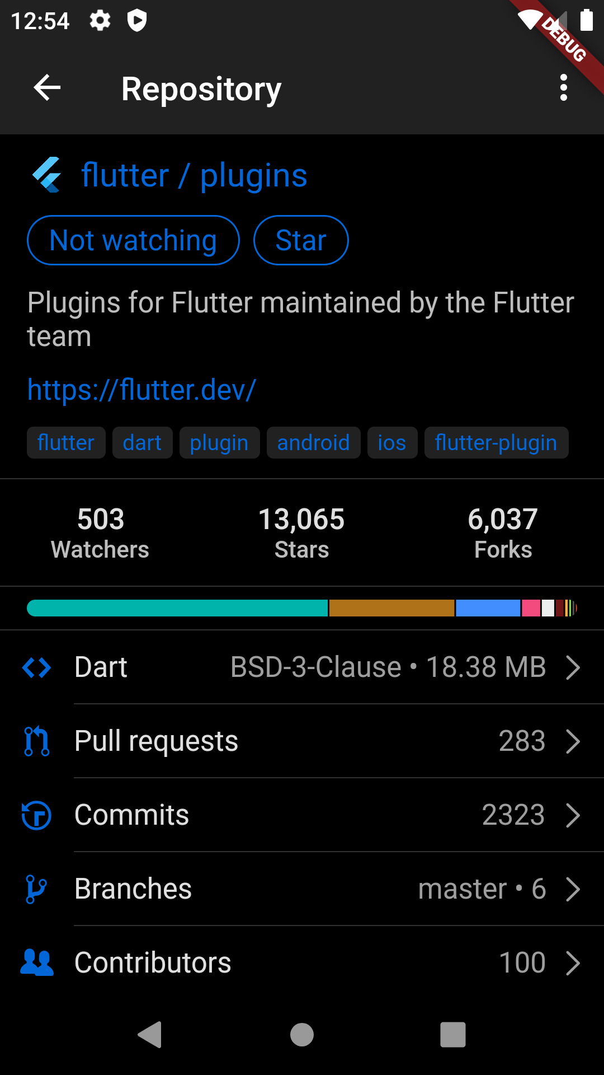The width and height of the screenshot is (604, 1075).
Task: Expand the Dart row chevron
Action: (573, 667)
